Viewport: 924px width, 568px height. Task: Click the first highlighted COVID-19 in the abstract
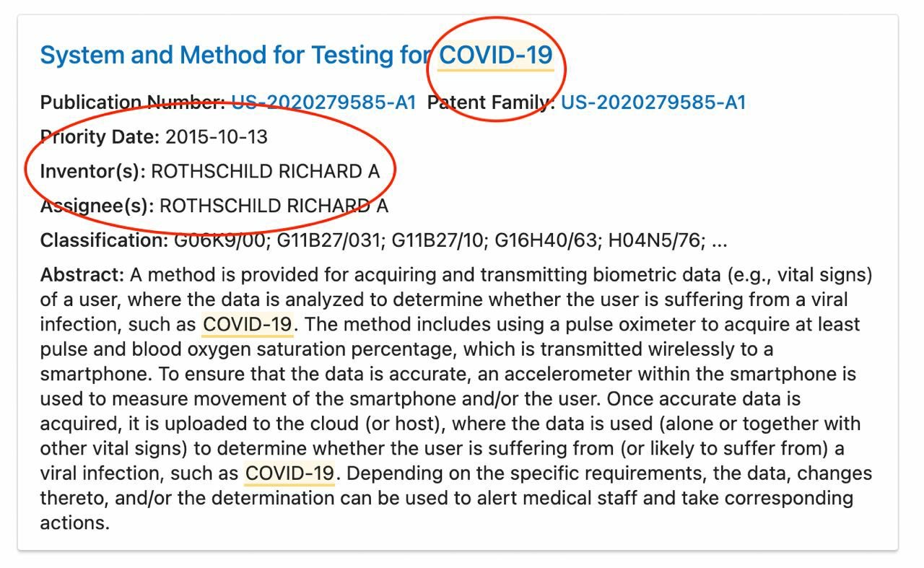247,324
